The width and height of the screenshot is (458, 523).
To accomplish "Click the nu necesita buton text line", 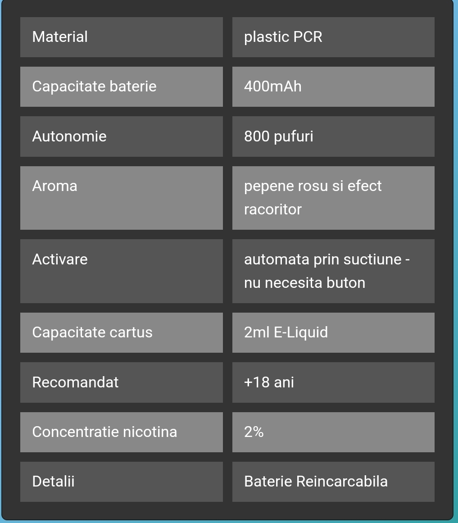I will tap(305, 283).
